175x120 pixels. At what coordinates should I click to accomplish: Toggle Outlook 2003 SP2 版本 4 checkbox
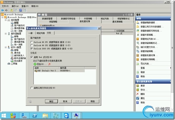point(32,49)
